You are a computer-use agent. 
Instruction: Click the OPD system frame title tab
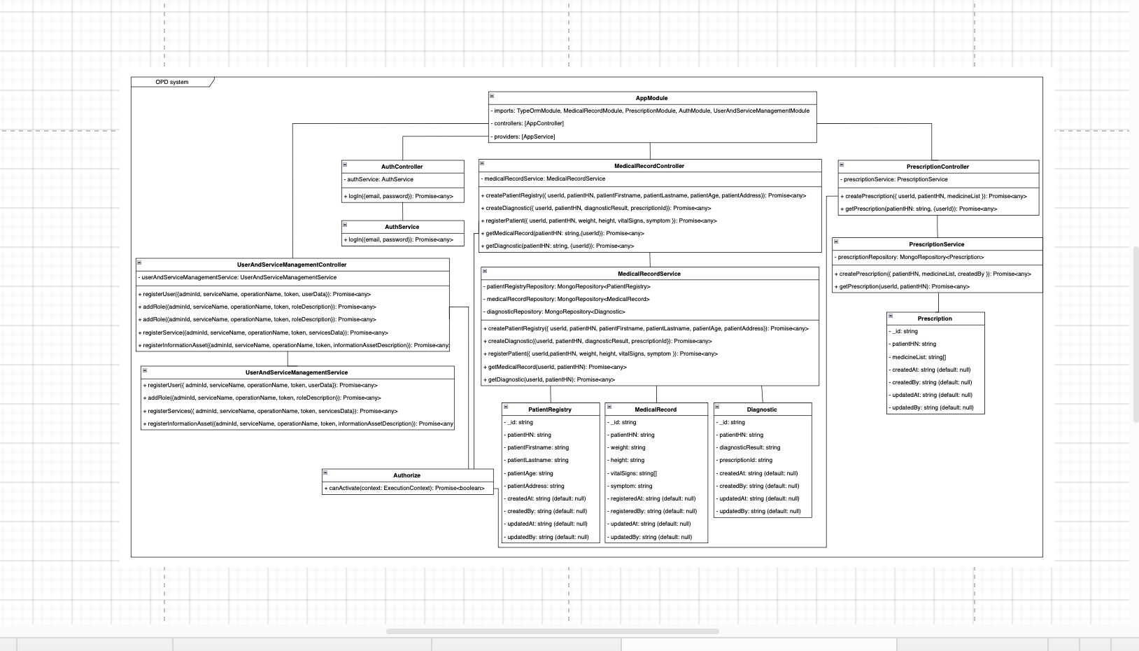171,82
